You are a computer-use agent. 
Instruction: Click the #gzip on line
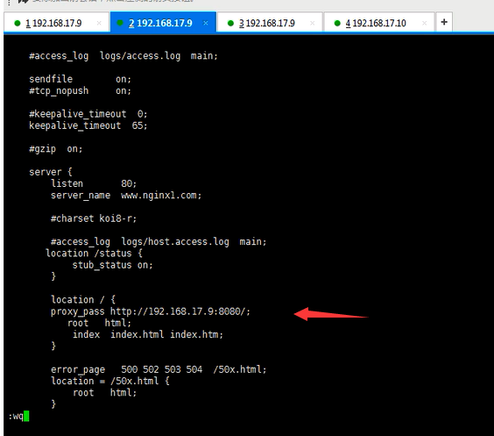click(x=56, y=149)
